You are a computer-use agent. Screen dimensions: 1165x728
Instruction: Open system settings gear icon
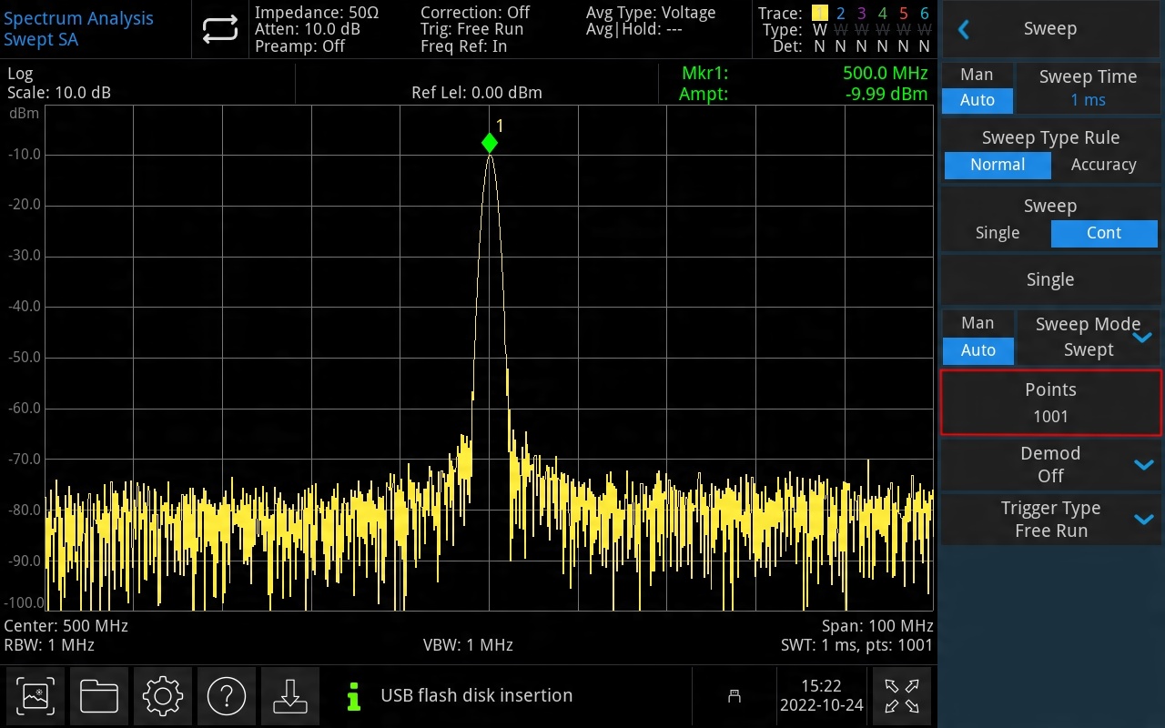pos(163,697)
